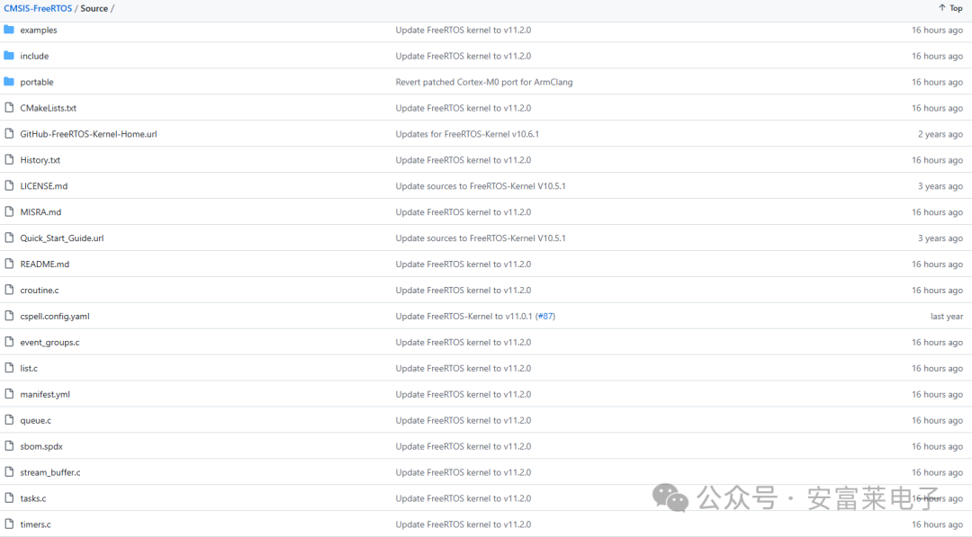The width and height of the screenshot is (972, 537).
Task: Open event_groups.c source file
Action: pos(49,342)
